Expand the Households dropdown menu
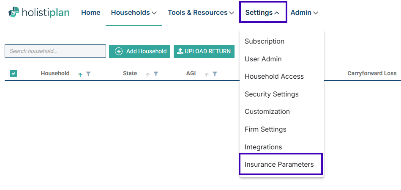 pyautogui.click(x=134, y=13)
